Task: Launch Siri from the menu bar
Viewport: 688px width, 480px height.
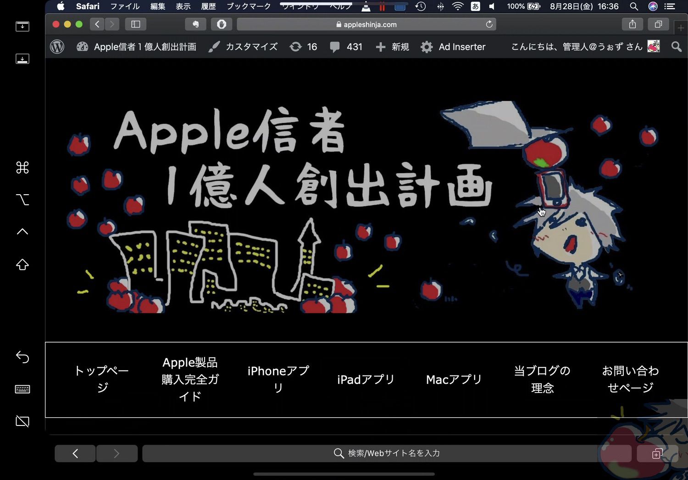Action: 653,6
